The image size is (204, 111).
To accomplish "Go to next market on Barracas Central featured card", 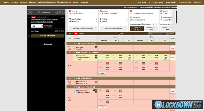I will click(157, 24).
